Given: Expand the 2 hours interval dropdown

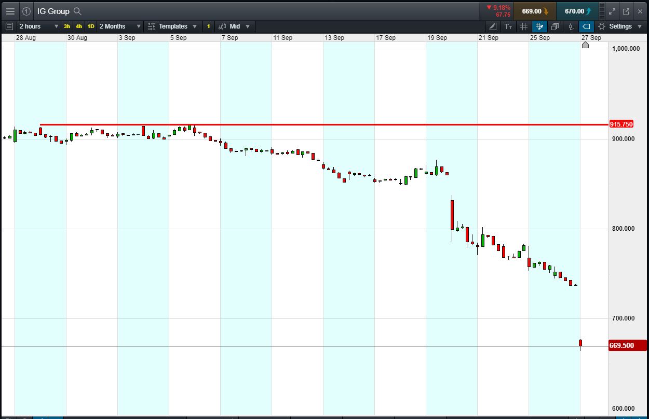Looking at the screenshot, I should pos(39,26).
